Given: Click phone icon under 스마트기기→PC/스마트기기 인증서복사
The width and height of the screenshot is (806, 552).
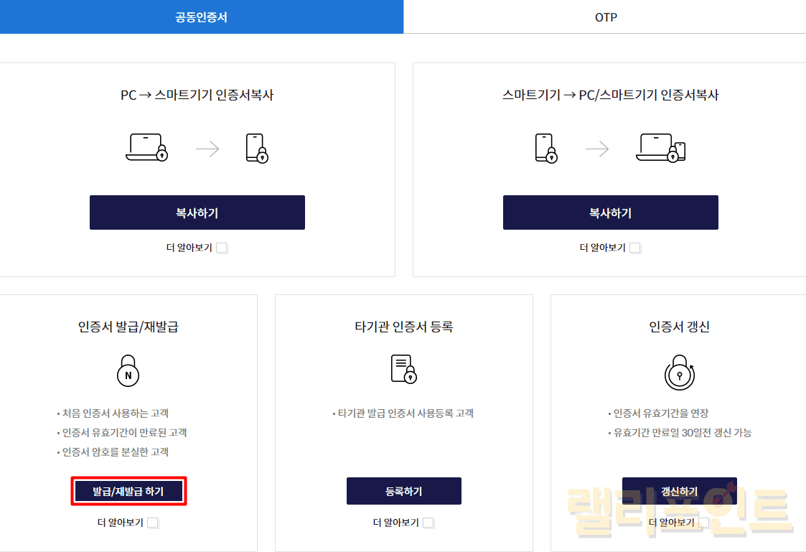Looking at the screenshot, I should (x=546, y=148).
